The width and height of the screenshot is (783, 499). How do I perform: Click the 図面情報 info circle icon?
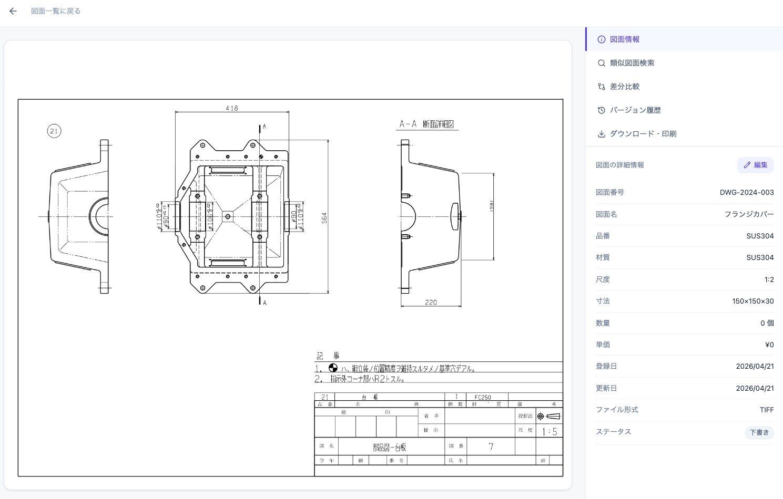point(602,39)
